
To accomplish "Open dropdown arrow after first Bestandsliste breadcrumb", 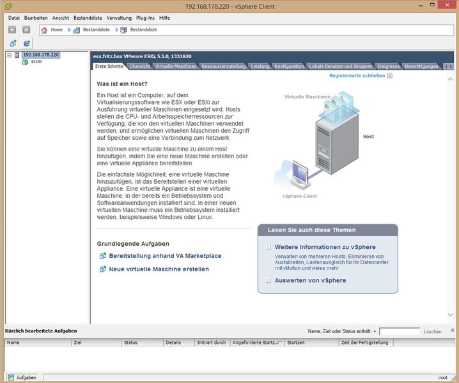I will coord(116,30).
